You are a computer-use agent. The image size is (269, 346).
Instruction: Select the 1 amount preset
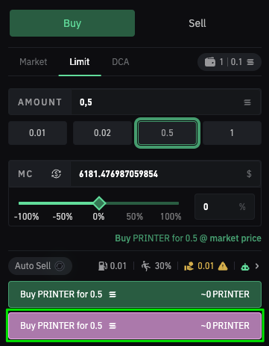tap(232, 133)
